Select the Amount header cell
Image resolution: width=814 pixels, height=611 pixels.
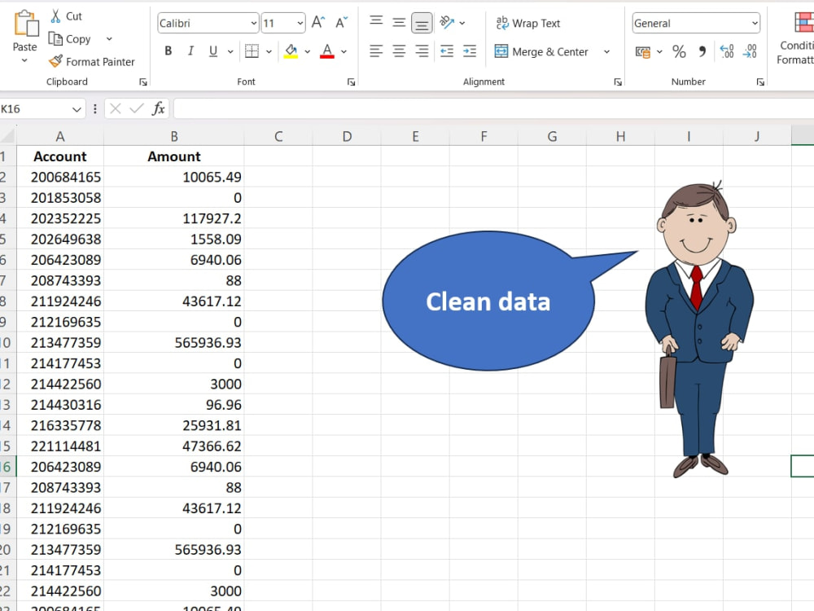pyautogui.click(x=174, y=156)
